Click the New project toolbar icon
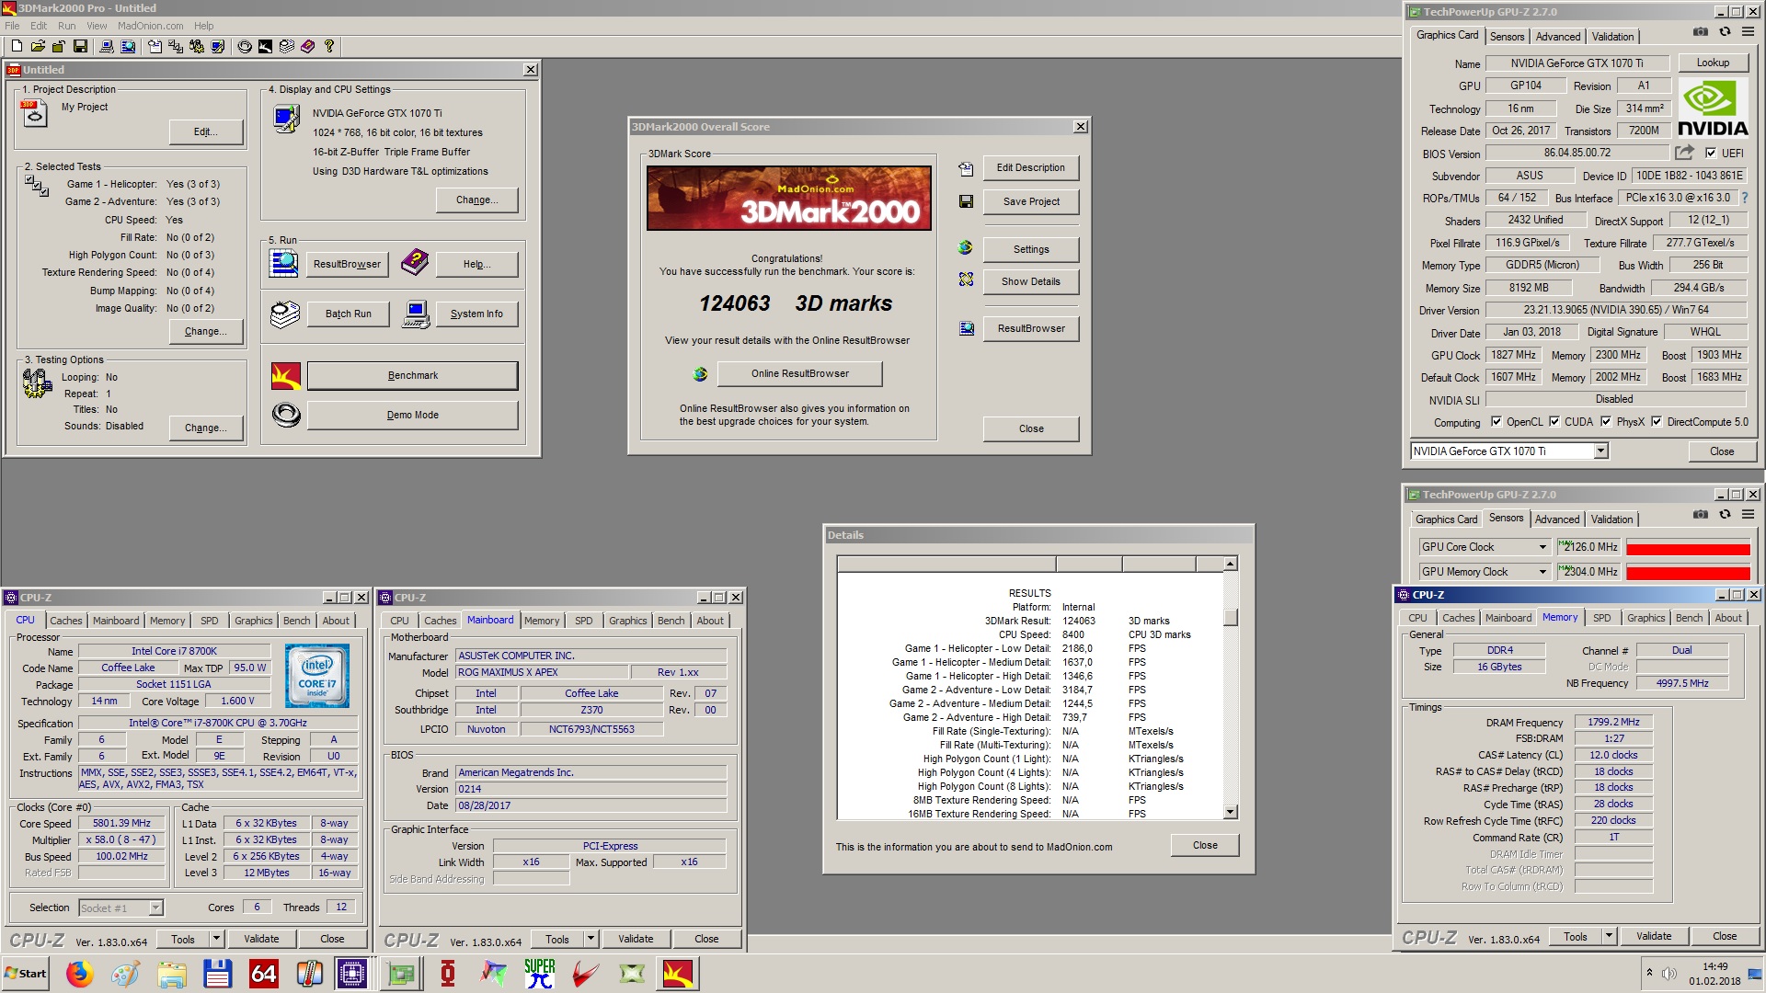This screenshot has width=1766, height=993. [17, 46]
